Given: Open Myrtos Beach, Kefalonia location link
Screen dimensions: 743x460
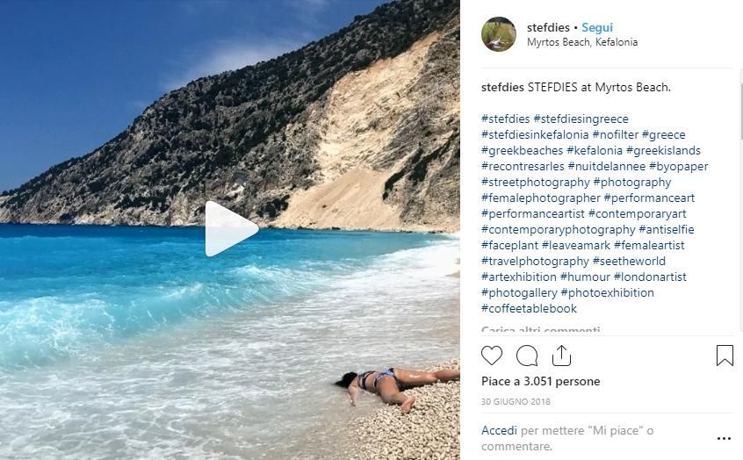Looking at the screenshot, I should (582, 42).
